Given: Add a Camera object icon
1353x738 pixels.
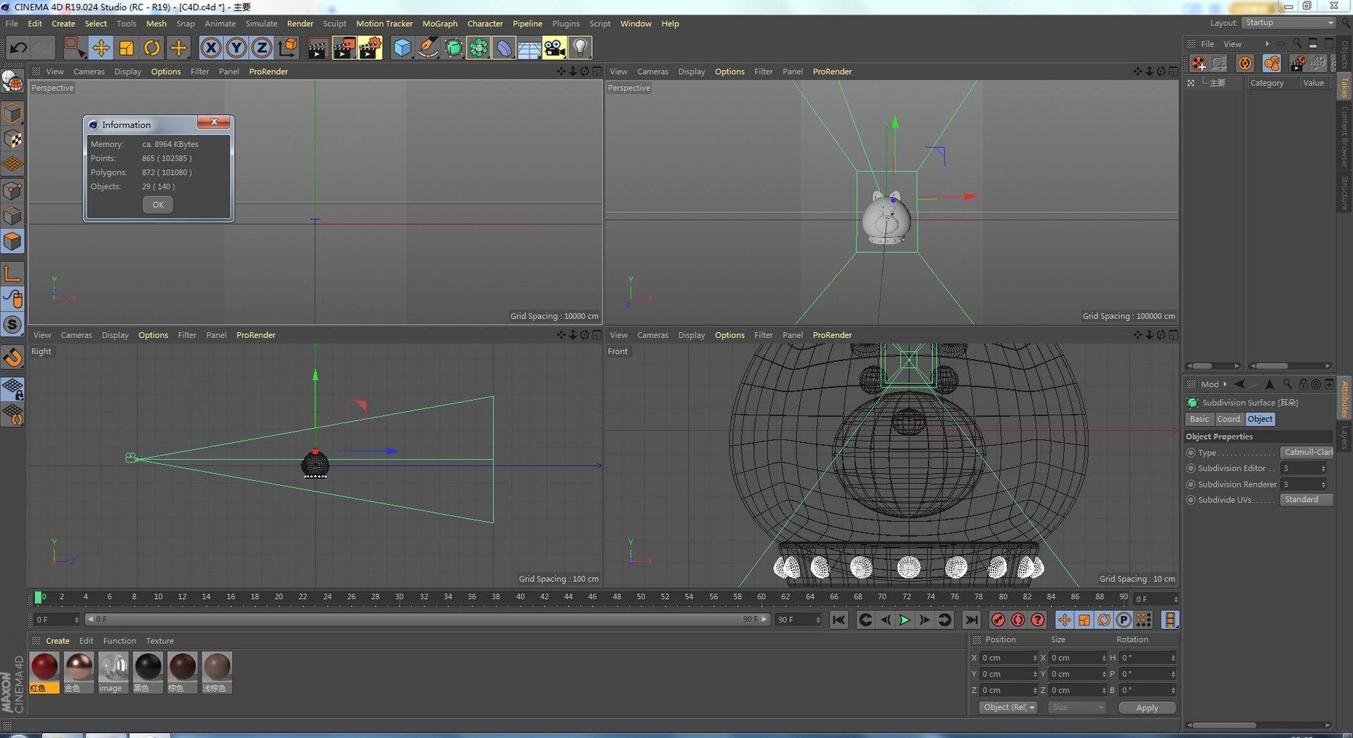Looking at the screenshot, I should [x=555, y=48].
